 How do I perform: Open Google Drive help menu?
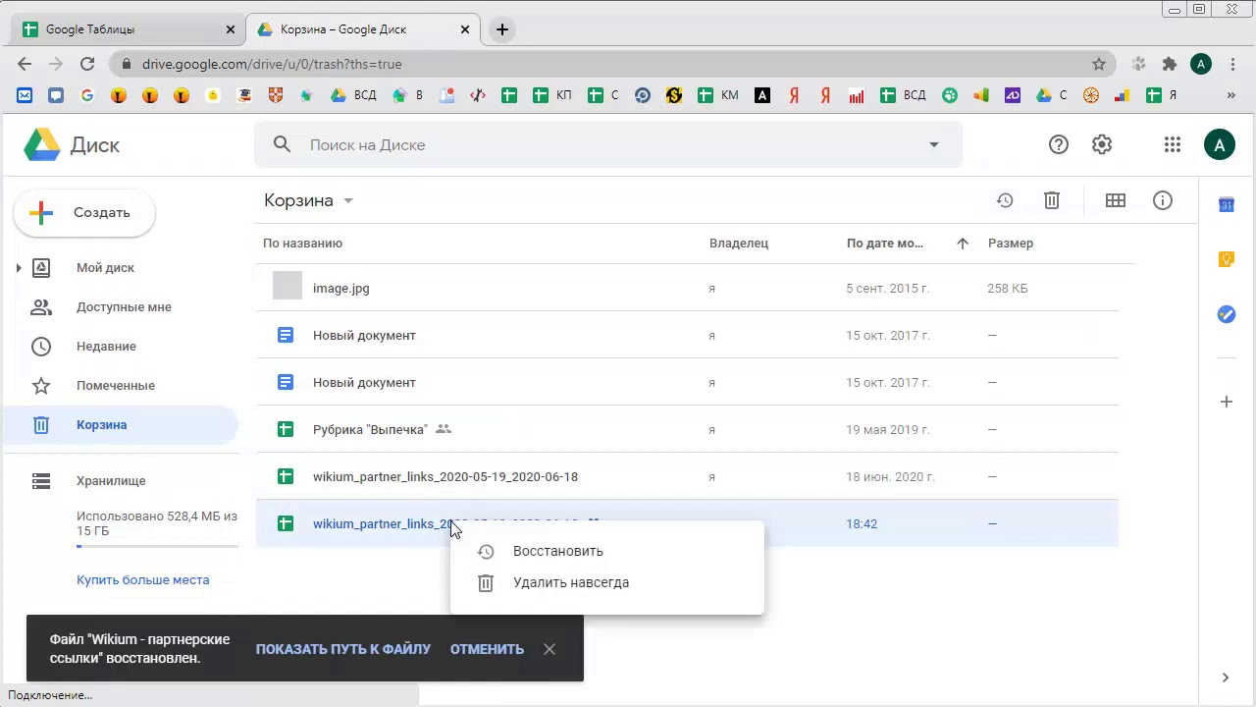(x=1059, y=144)
